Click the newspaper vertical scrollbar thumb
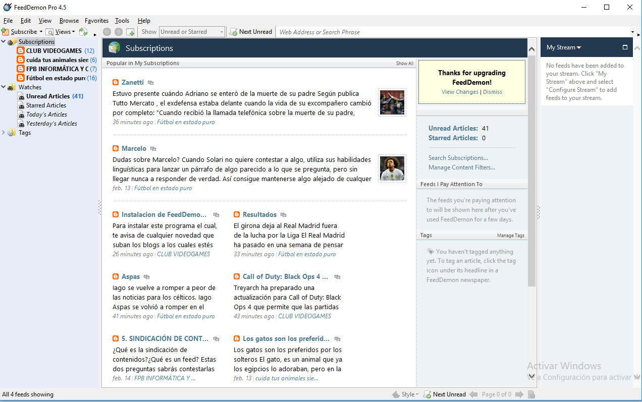 pyautogui.click(x=531, y=171)
